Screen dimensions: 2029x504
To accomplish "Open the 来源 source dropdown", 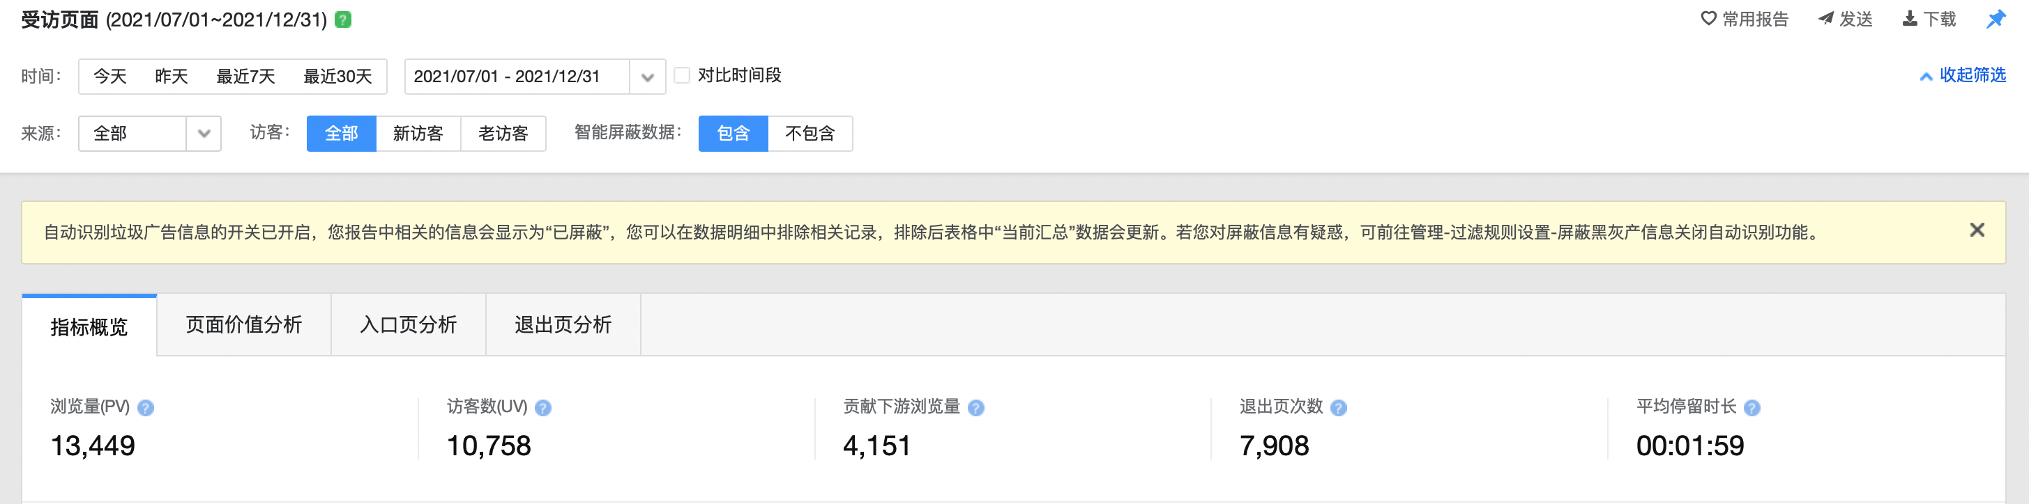I will 203,134.
